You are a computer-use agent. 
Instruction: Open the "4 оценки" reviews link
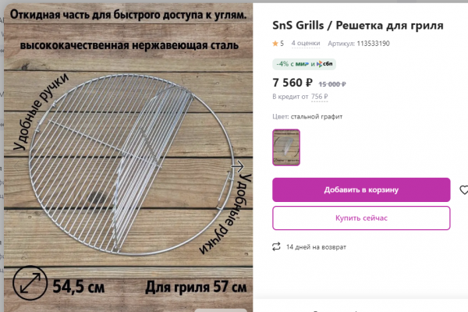305,44
